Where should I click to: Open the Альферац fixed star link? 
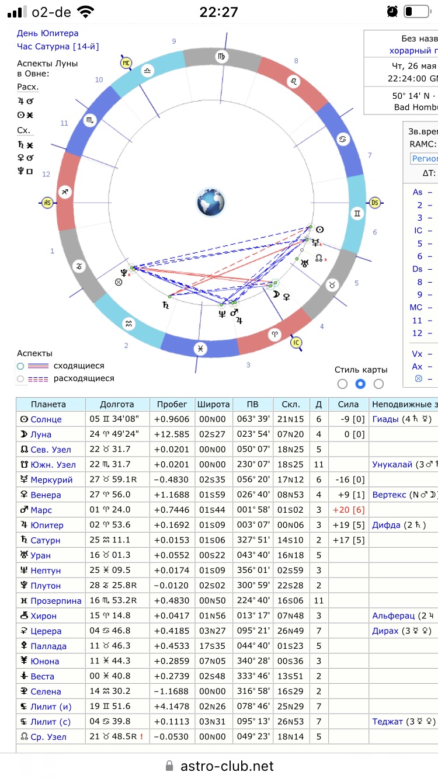tap(394, 616)
